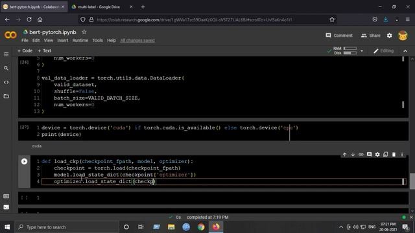Star the bert-pytorch.ipynb notebook

tap(84, 32)
